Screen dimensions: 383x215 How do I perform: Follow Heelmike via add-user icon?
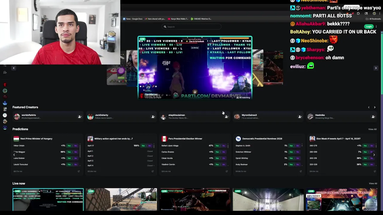click(373, 117)
